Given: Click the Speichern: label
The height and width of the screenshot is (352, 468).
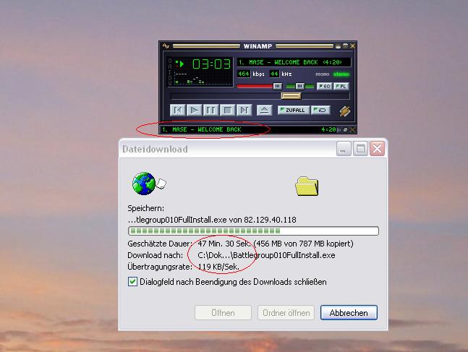Looking at the screenshot, I should tap(145, 208).
